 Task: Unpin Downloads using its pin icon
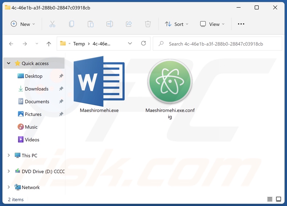(61, 88)
